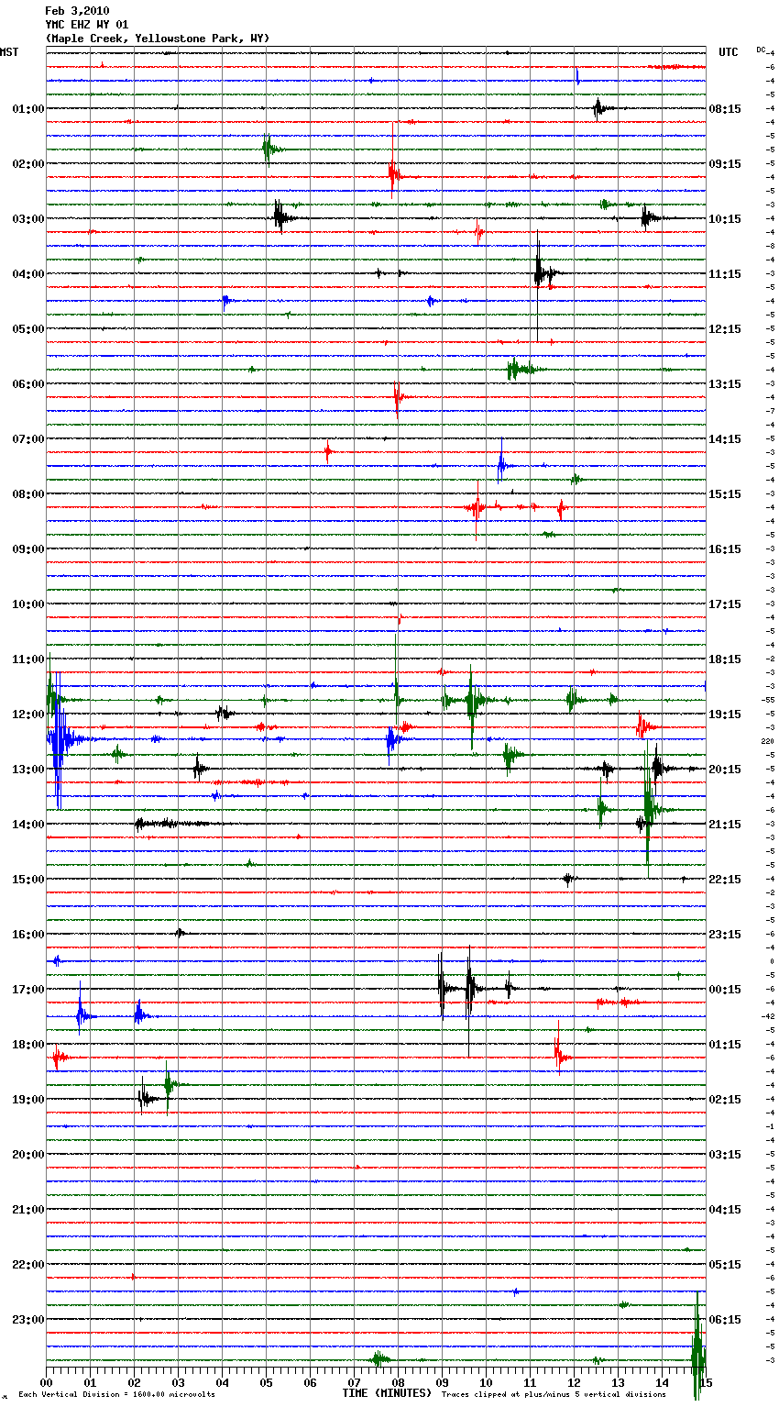Select minute 08 on the bottom axis
The height and width of the screenshot is (1407, 779).
tap(398, 1383)
